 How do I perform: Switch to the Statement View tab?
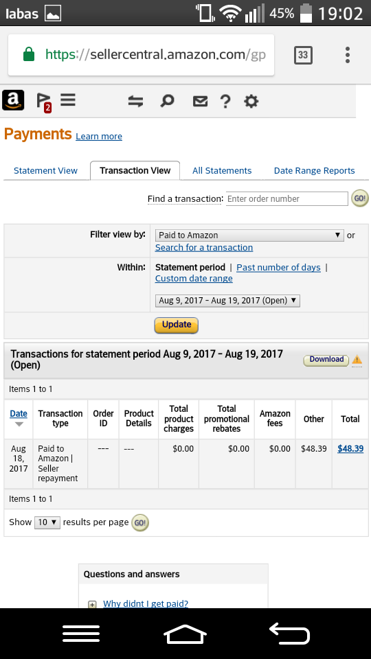tap(45, 171)
